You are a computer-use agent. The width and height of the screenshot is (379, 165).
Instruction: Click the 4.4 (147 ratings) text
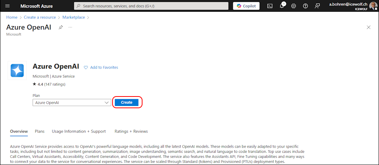click(52, 84)
